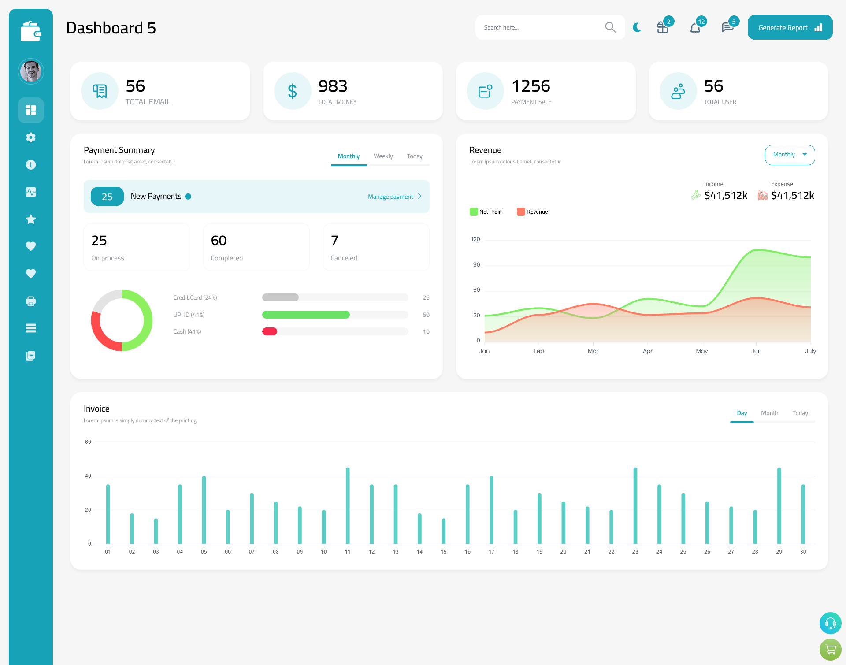Click the settings gear icon in sidebar
Viewport: 846px width, 665px height.
coord(30,137)
